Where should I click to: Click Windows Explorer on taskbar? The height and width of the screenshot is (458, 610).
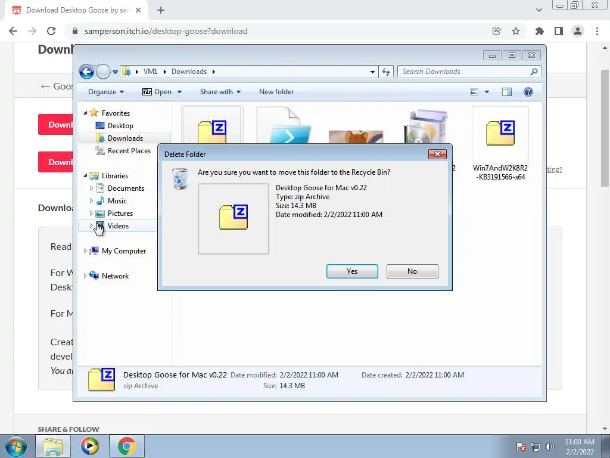coord(53,446)
